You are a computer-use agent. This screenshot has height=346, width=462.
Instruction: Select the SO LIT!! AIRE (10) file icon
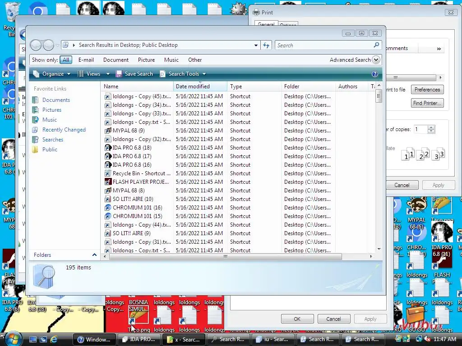pyautogui.click(x=108, y=199)
